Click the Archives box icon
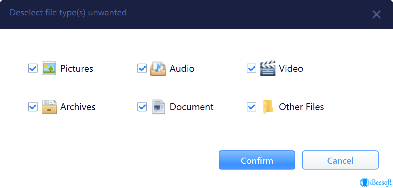 (x=49, y=107)
